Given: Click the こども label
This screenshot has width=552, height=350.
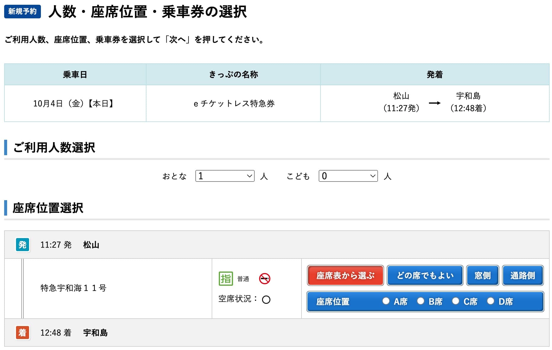Looking at the screenshot, I should pos(298,176).
